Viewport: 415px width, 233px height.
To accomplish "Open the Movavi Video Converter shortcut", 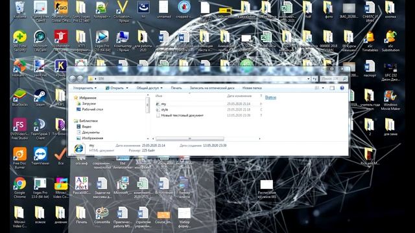I will (x=60, y=188).
